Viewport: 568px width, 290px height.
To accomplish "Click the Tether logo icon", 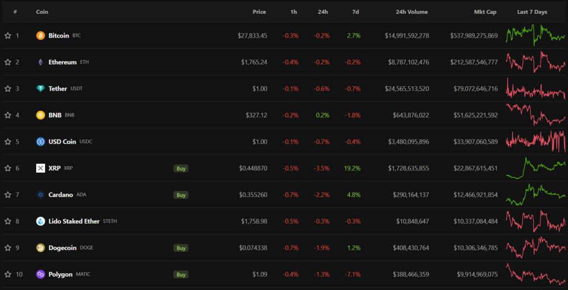I will click(40, 89).
